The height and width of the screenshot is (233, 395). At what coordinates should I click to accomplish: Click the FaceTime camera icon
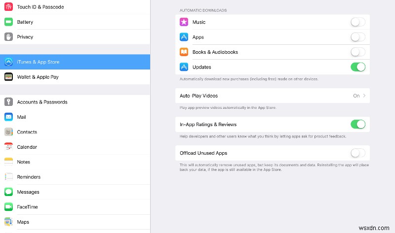coord(8,207)
